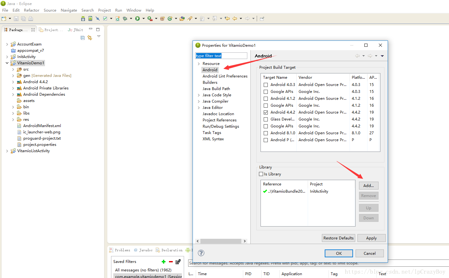
Task: Click the green plus add filter icon
Action: click(x=164, y=262)
